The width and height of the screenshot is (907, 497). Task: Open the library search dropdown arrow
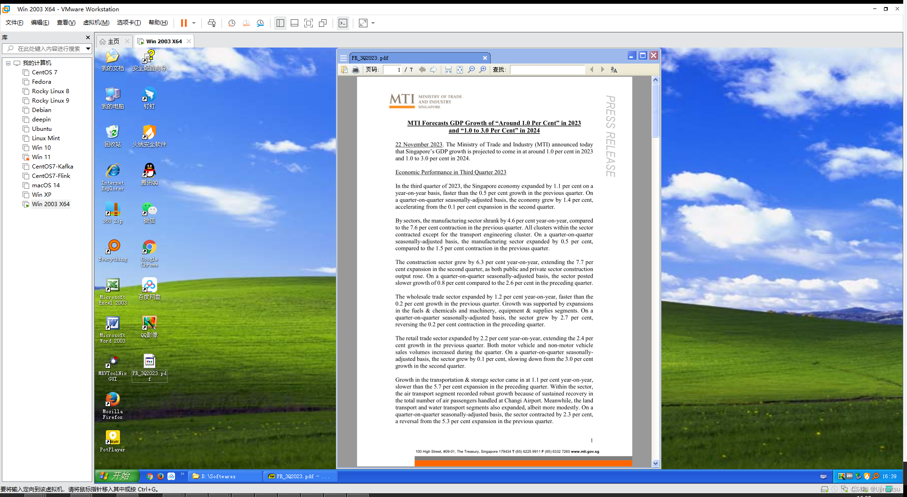pos(88,48)
